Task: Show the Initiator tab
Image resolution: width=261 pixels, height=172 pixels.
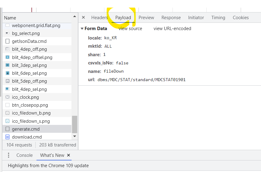Action: coord(196,18)
